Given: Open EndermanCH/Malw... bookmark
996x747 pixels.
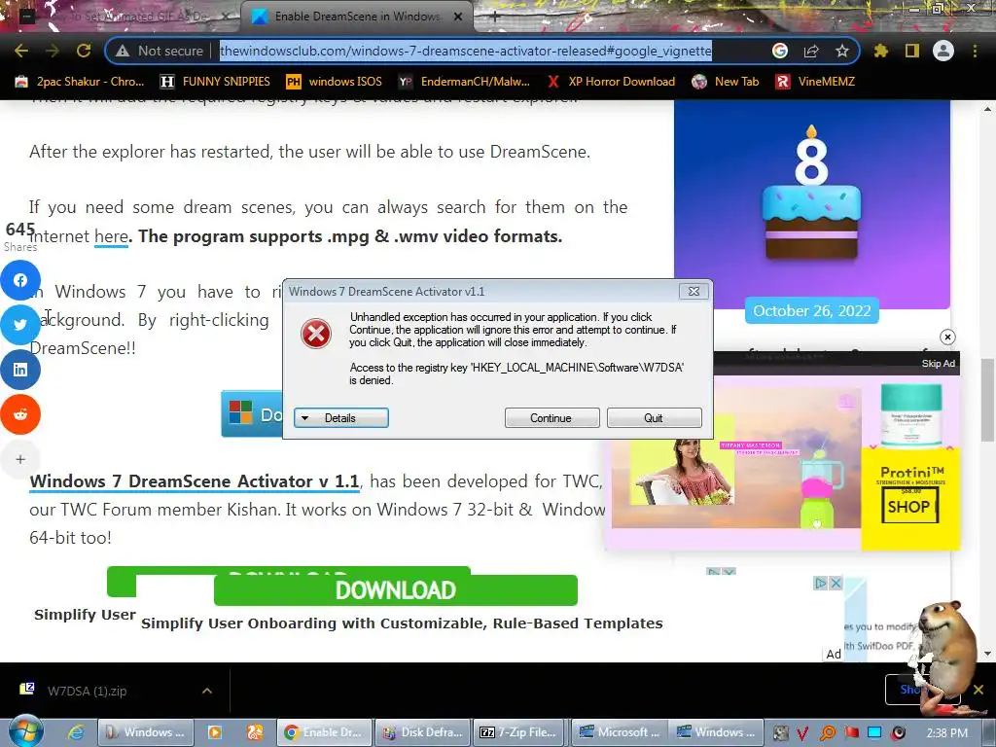Looking at the screenshot, I should point(464,82).
